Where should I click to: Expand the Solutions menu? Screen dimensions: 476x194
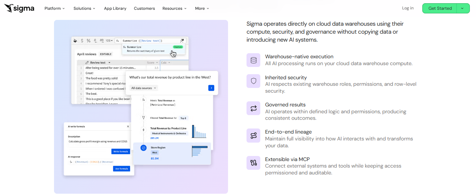pyautogui.click(x=84, y=8)
